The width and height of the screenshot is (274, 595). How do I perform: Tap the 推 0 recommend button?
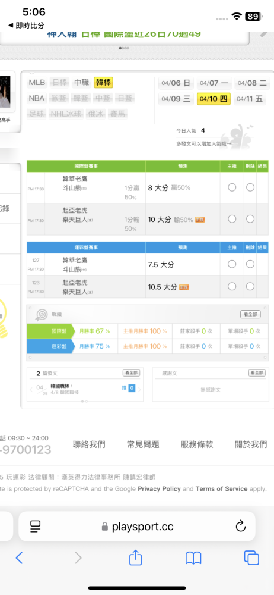tap(129, 388)
